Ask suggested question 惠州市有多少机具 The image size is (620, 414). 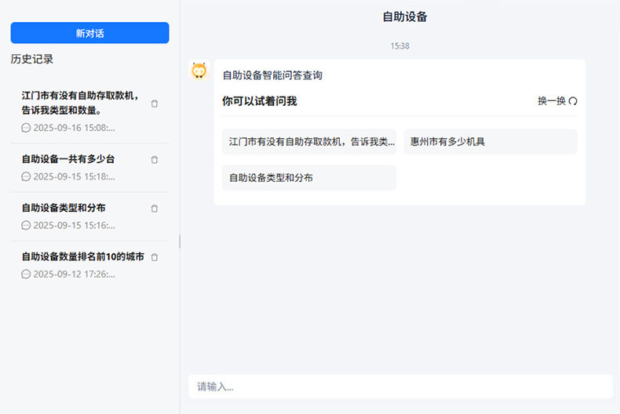(x=491, y=142)
